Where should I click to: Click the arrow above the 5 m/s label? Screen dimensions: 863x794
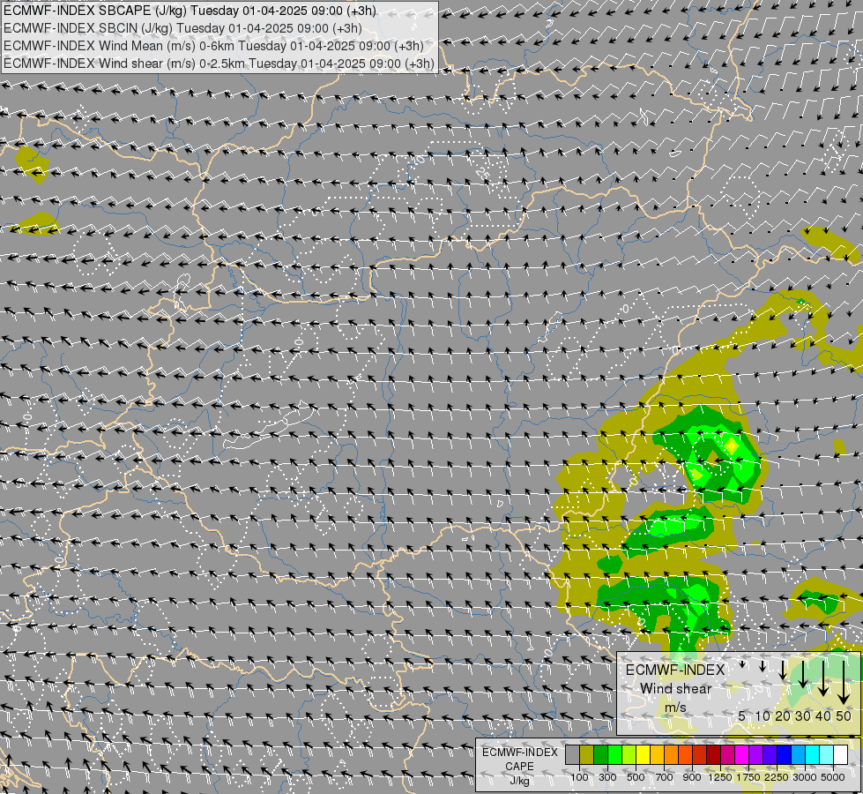click(742, 664)
